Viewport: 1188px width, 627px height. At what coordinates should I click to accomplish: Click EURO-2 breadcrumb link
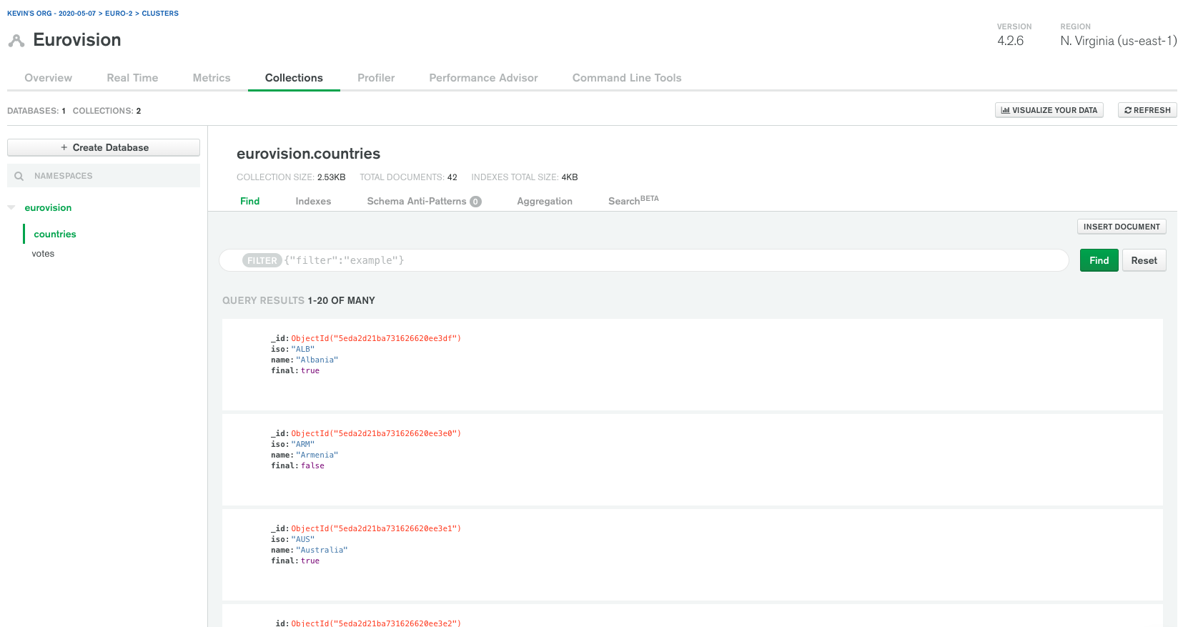click(x=119, y=14)
